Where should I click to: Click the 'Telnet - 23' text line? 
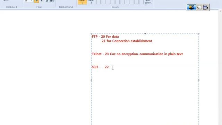coord(137,54)
